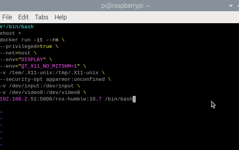Click the image name 192.168.2.51:5000/ros-humble:10.7

51,99
